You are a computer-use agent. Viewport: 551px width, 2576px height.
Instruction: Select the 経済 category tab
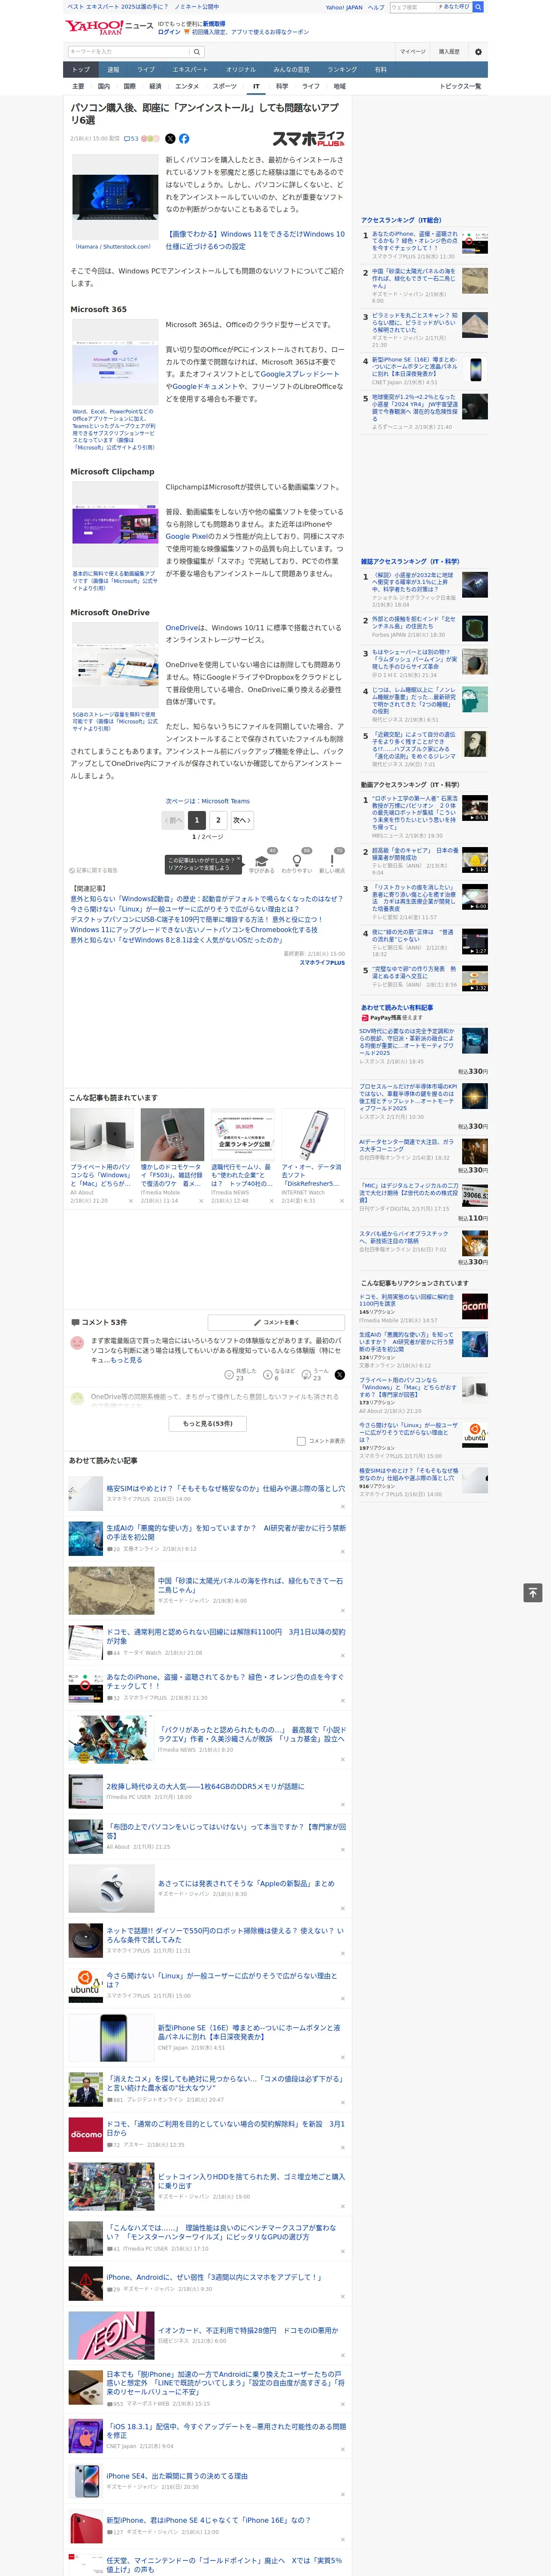(155, 86)
